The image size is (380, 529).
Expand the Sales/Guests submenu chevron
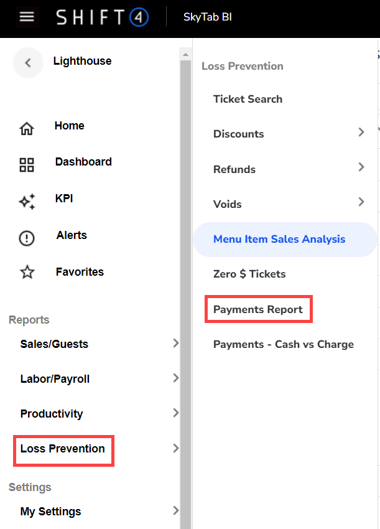pos(175,344)
